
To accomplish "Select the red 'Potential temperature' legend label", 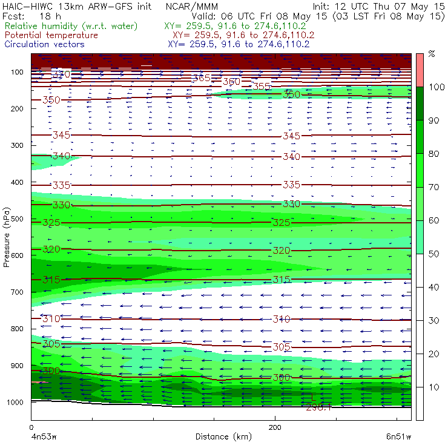I will (51, 35).
